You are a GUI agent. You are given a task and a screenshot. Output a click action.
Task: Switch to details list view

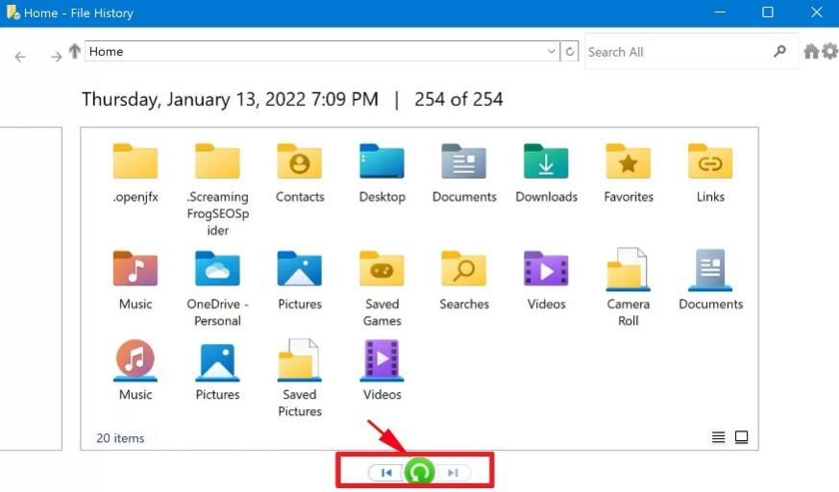point(718,437)
